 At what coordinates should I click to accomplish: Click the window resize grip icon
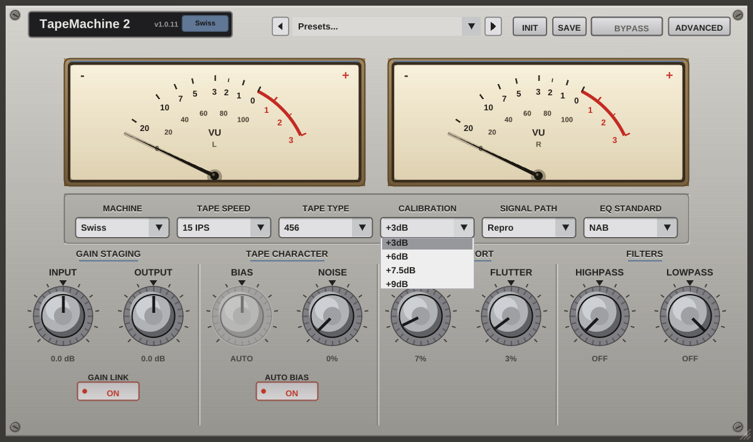745,434
